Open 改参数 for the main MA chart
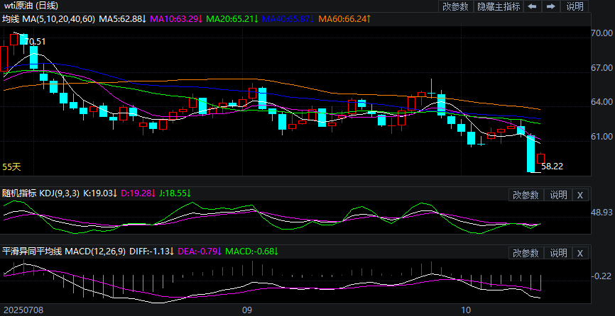This screenshot has width=615, height=316. point(455,6)
